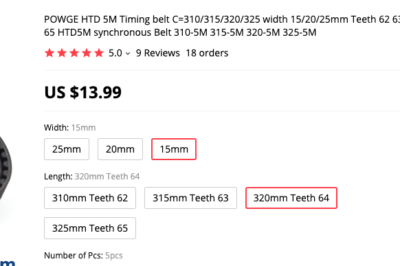
Task: Click the 18 orders text
Action: [x=207, y=53]
